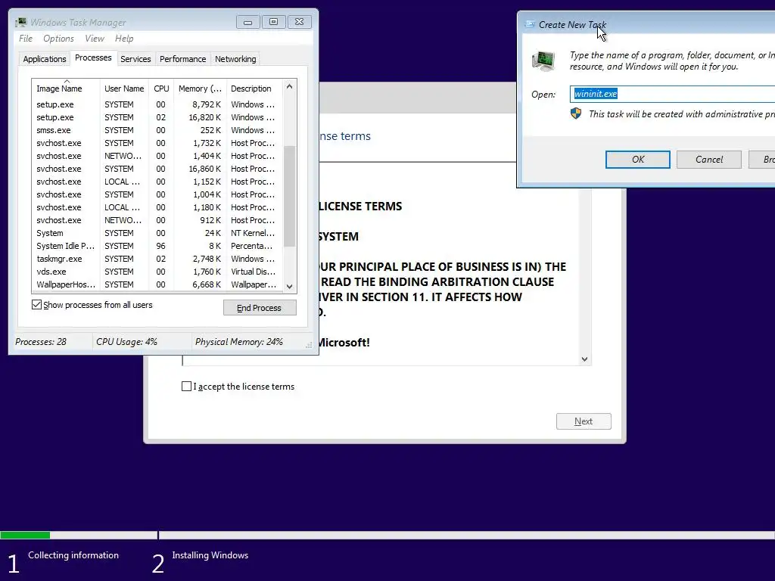Sort by User Name column header

coord(124,89)
